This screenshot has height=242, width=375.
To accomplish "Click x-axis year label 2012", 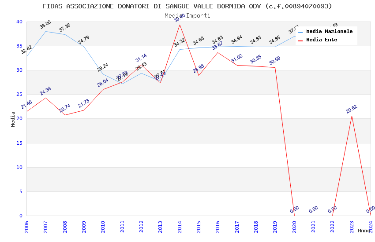I will point(141,227).
